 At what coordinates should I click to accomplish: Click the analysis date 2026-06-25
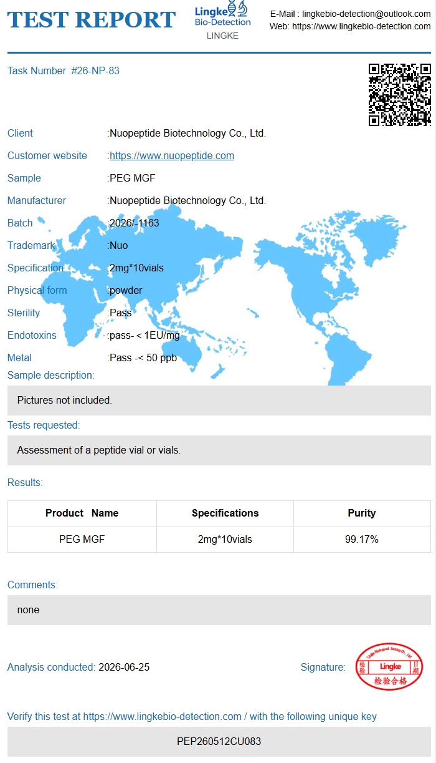click(124, 667)
